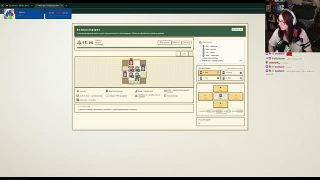
Task: Click the green timer progress bar
Action: (134, 47)
